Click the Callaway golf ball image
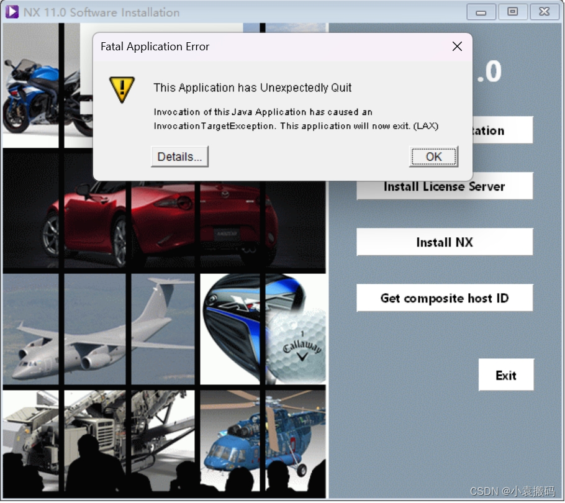 [296, 346]
